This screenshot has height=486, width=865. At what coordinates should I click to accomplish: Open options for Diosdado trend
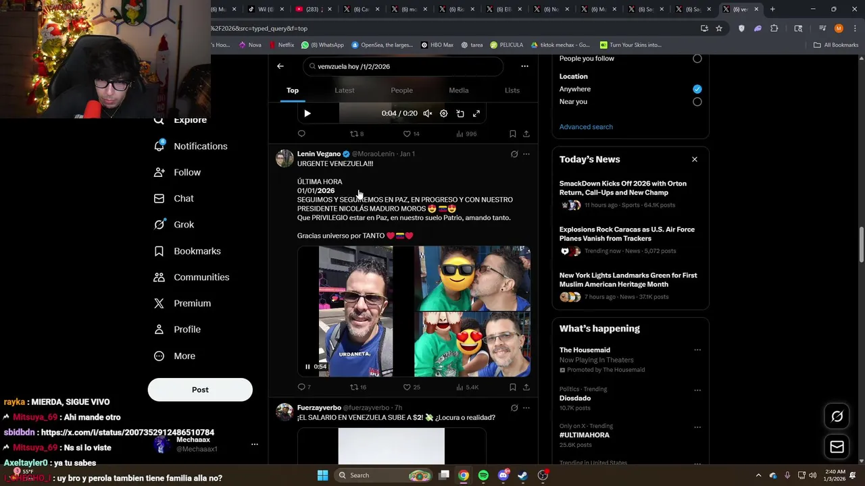(697, 390)
